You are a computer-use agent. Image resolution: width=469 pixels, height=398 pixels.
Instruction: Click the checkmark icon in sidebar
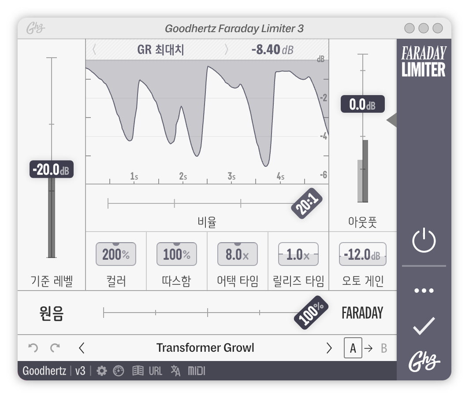click(424, 326)
